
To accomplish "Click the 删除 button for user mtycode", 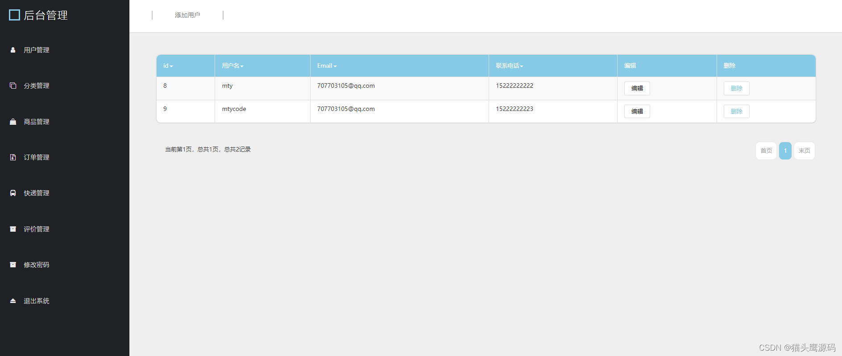I will pyautogui.click(x=736, y=111).
